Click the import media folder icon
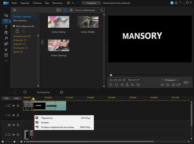 (14, 10)
